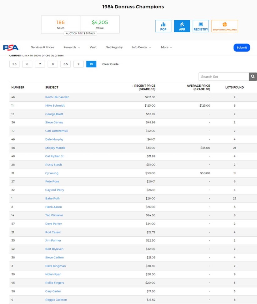Click the $85.99 George Brett price

(150, 114)
